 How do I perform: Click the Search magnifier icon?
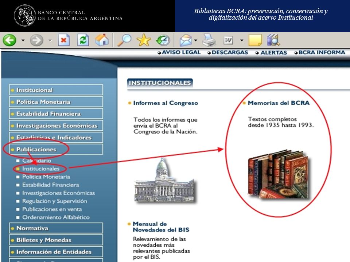pyautogui.click(x=124, y=40)
